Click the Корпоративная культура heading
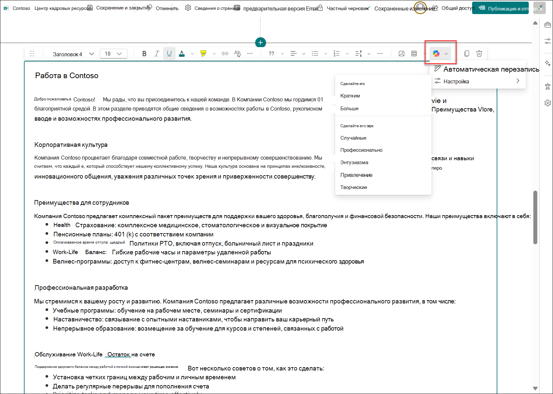Viewport: 553px width, 394px height. (71, 145)
